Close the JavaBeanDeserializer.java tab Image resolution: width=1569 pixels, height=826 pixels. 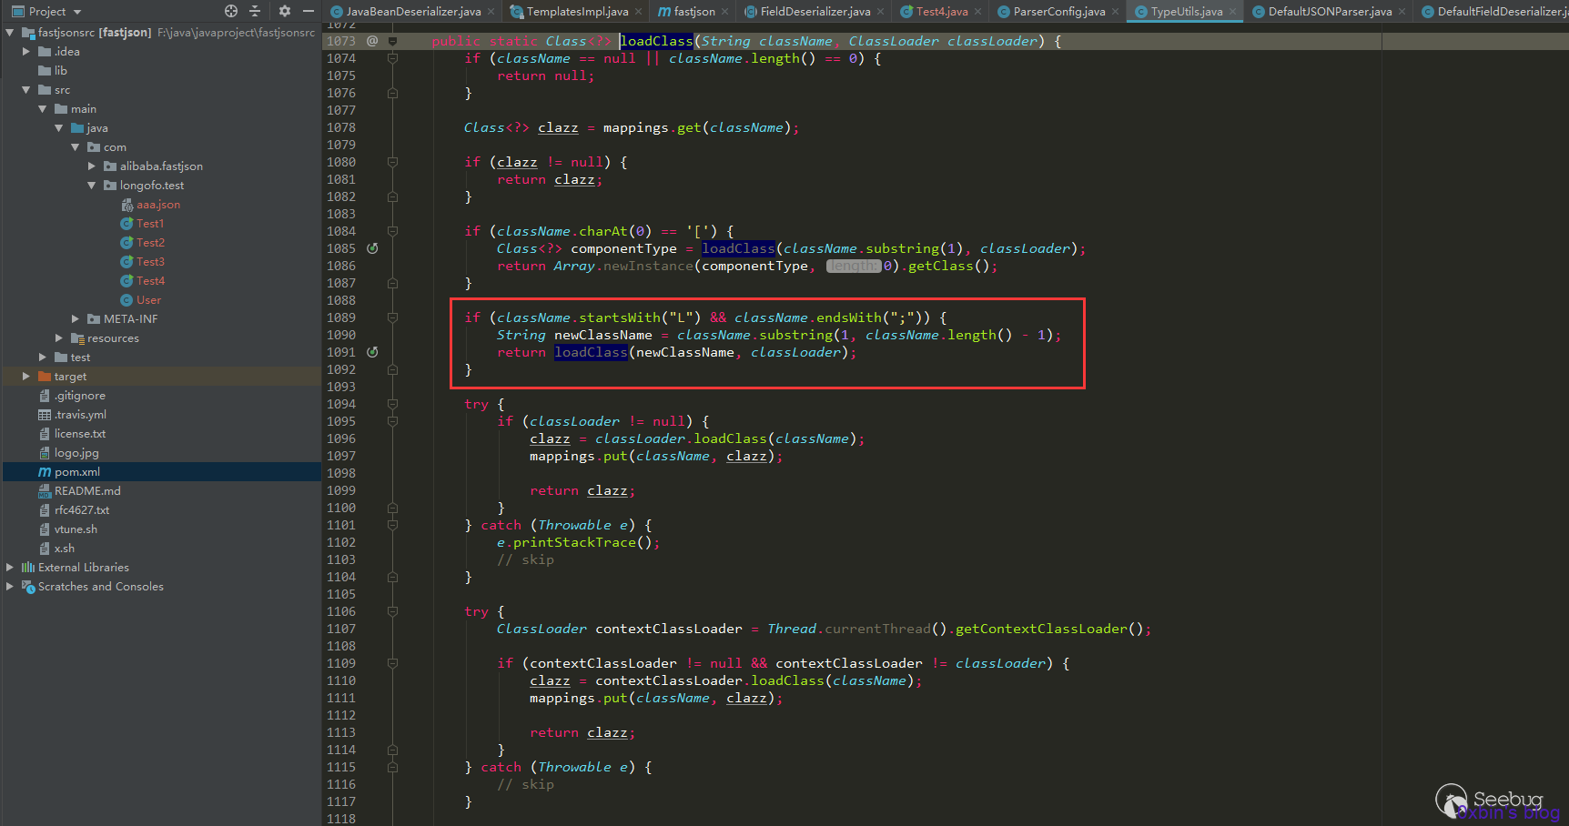491,12
